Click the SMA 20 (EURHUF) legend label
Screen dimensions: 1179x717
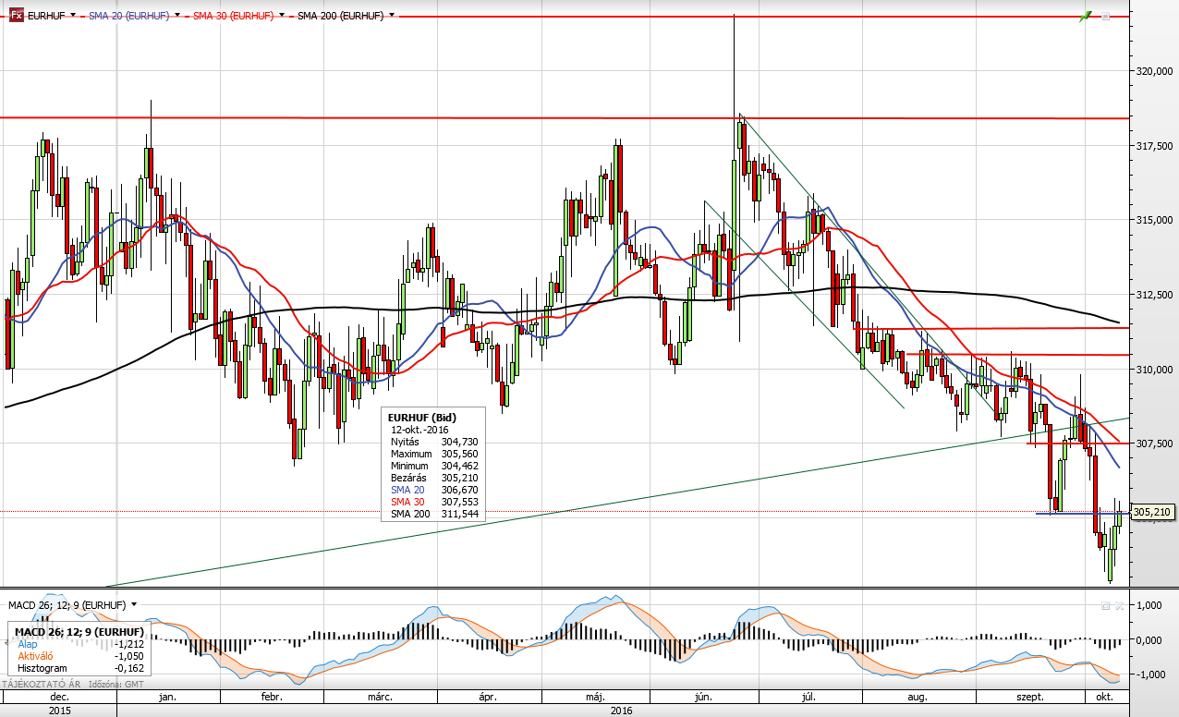128,16
